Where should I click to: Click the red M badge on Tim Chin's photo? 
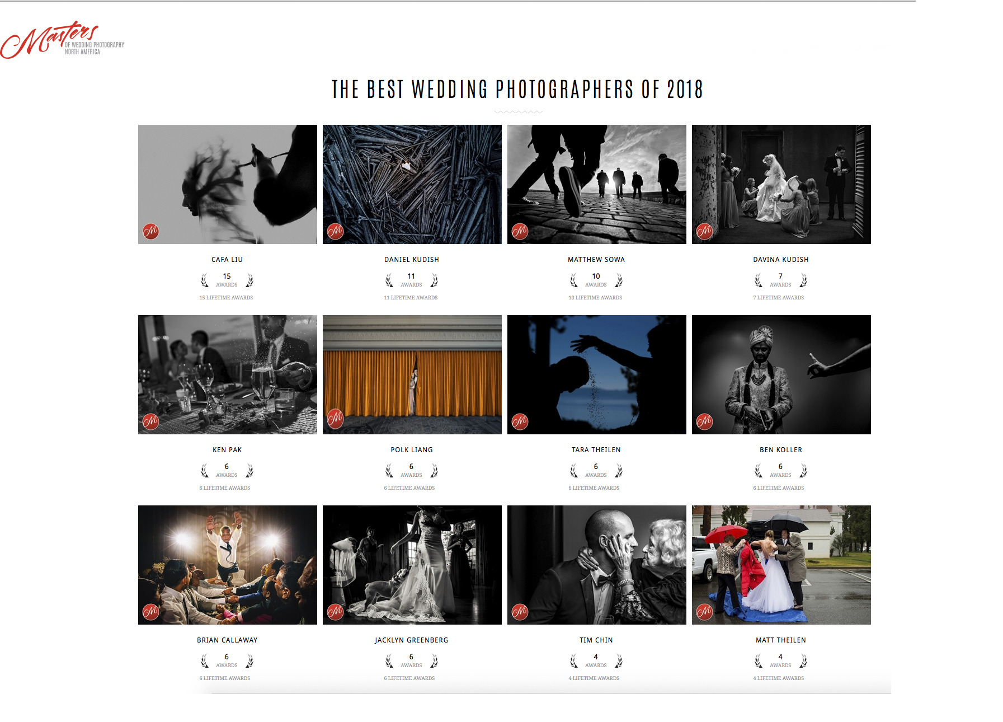pos(520,611)
